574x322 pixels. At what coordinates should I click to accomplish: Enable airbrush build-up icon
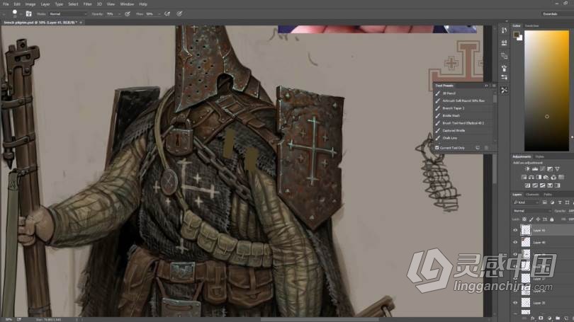click(x=167, y=14)
